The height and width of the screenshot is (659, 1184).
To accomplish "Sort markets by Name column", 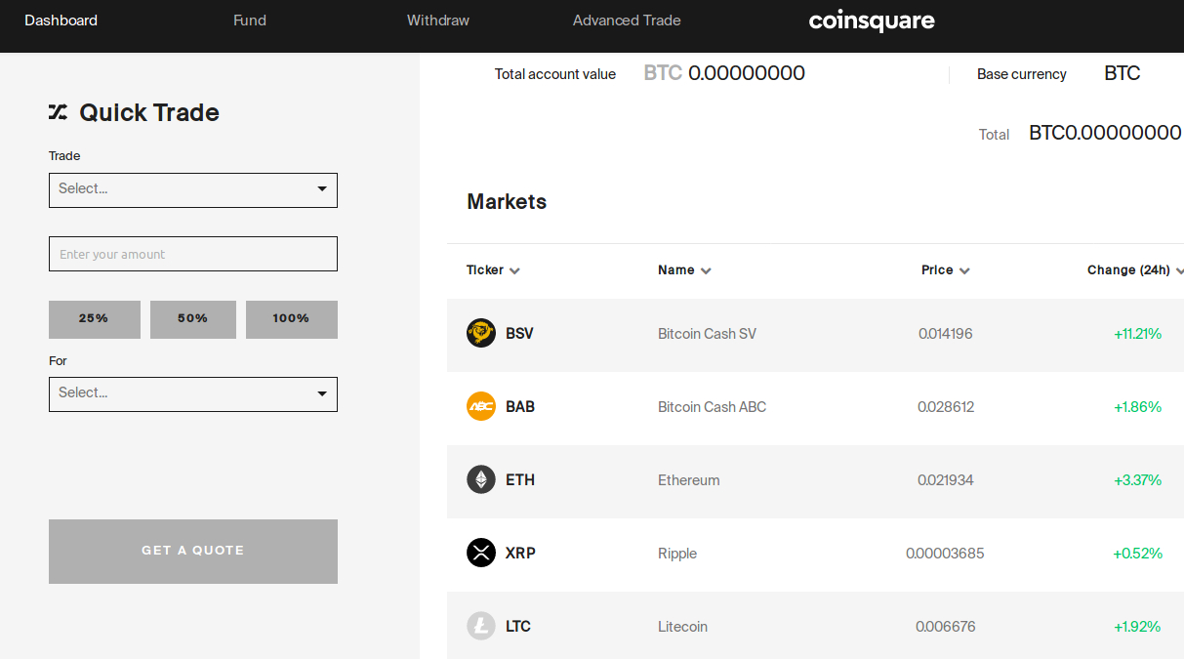I will point(684,270).
